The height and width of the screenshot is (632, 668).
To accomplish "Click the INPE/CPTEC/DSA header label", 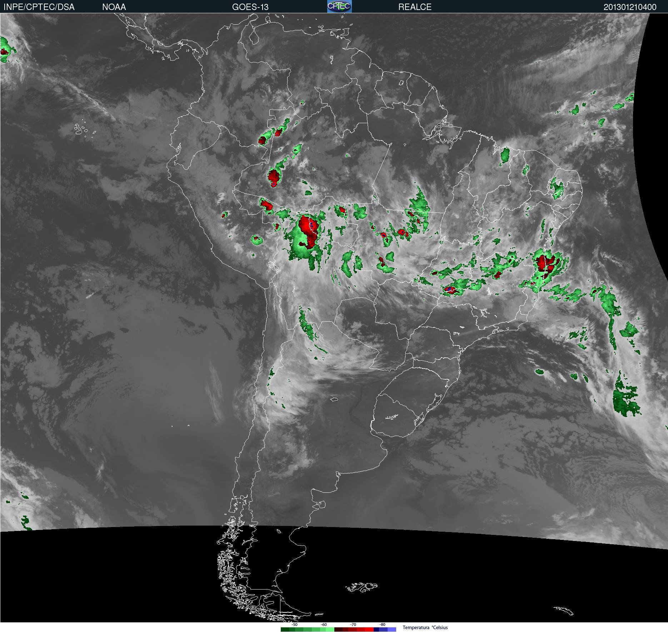I will (39, 7).
